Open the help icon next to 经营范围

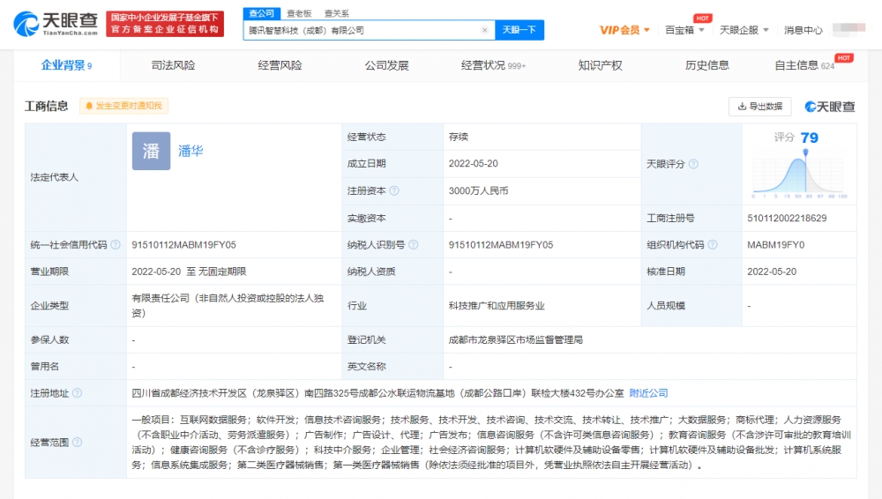point(77,443)
